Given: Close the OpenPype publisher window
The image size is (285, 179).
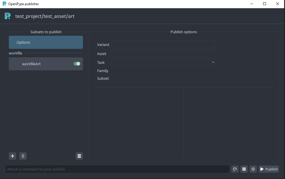Looking at the screenshot, I should tap(278, 4).
